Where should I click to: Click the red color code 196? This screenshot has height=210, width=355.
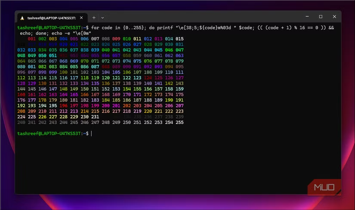coord(64,105)
